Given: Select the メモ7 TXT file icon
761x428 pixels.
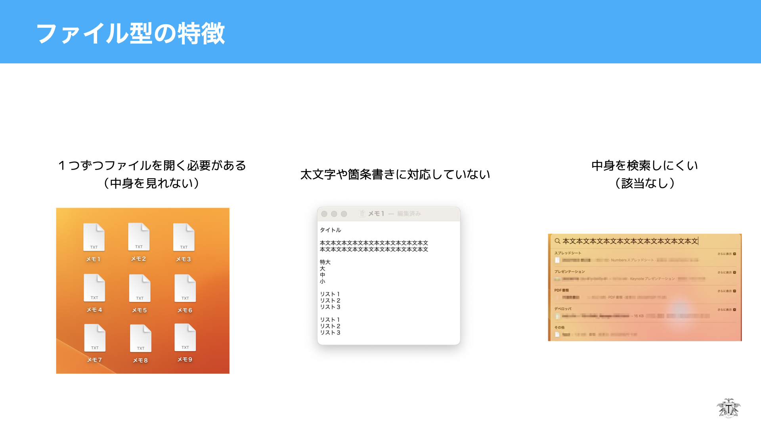Looking at the screenshot, I should 95,338.
